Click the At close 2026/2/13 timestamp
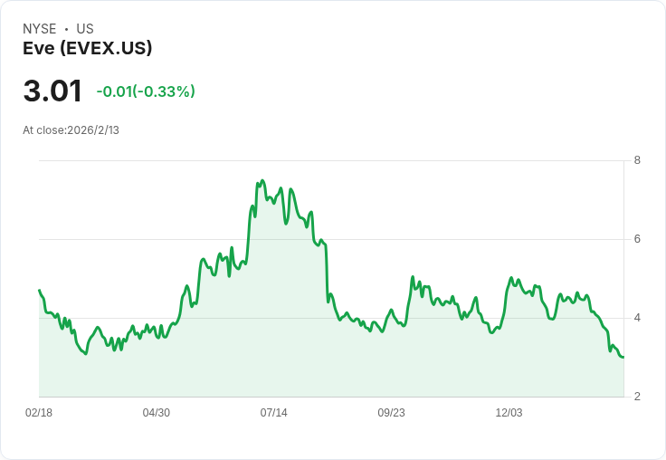Screen dimensions: 666x460 (x=71, y=130)
